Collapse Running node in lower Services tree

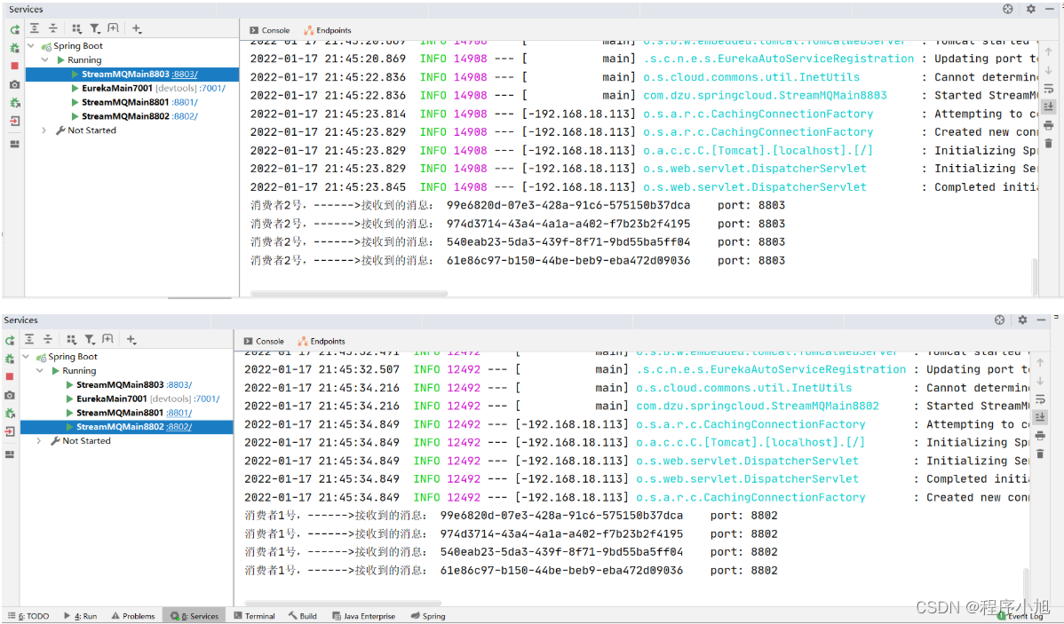pos(39,370)
